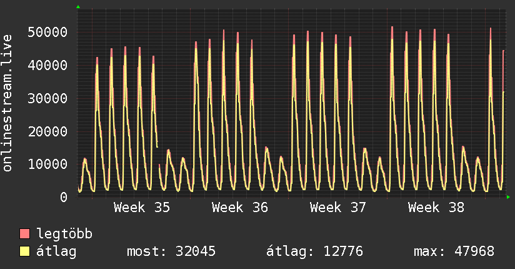Click the Week 37 axis label
The height and width of the screenshot is (269, 515).
click(x=338, y=208)
